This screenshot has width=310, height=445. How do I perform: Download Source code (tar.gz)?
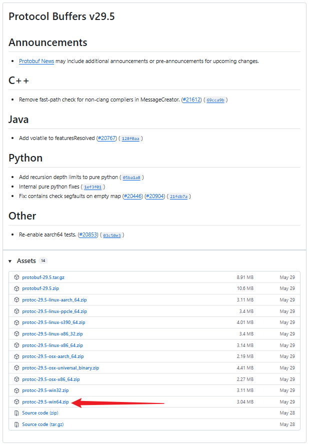pos(43,424)
